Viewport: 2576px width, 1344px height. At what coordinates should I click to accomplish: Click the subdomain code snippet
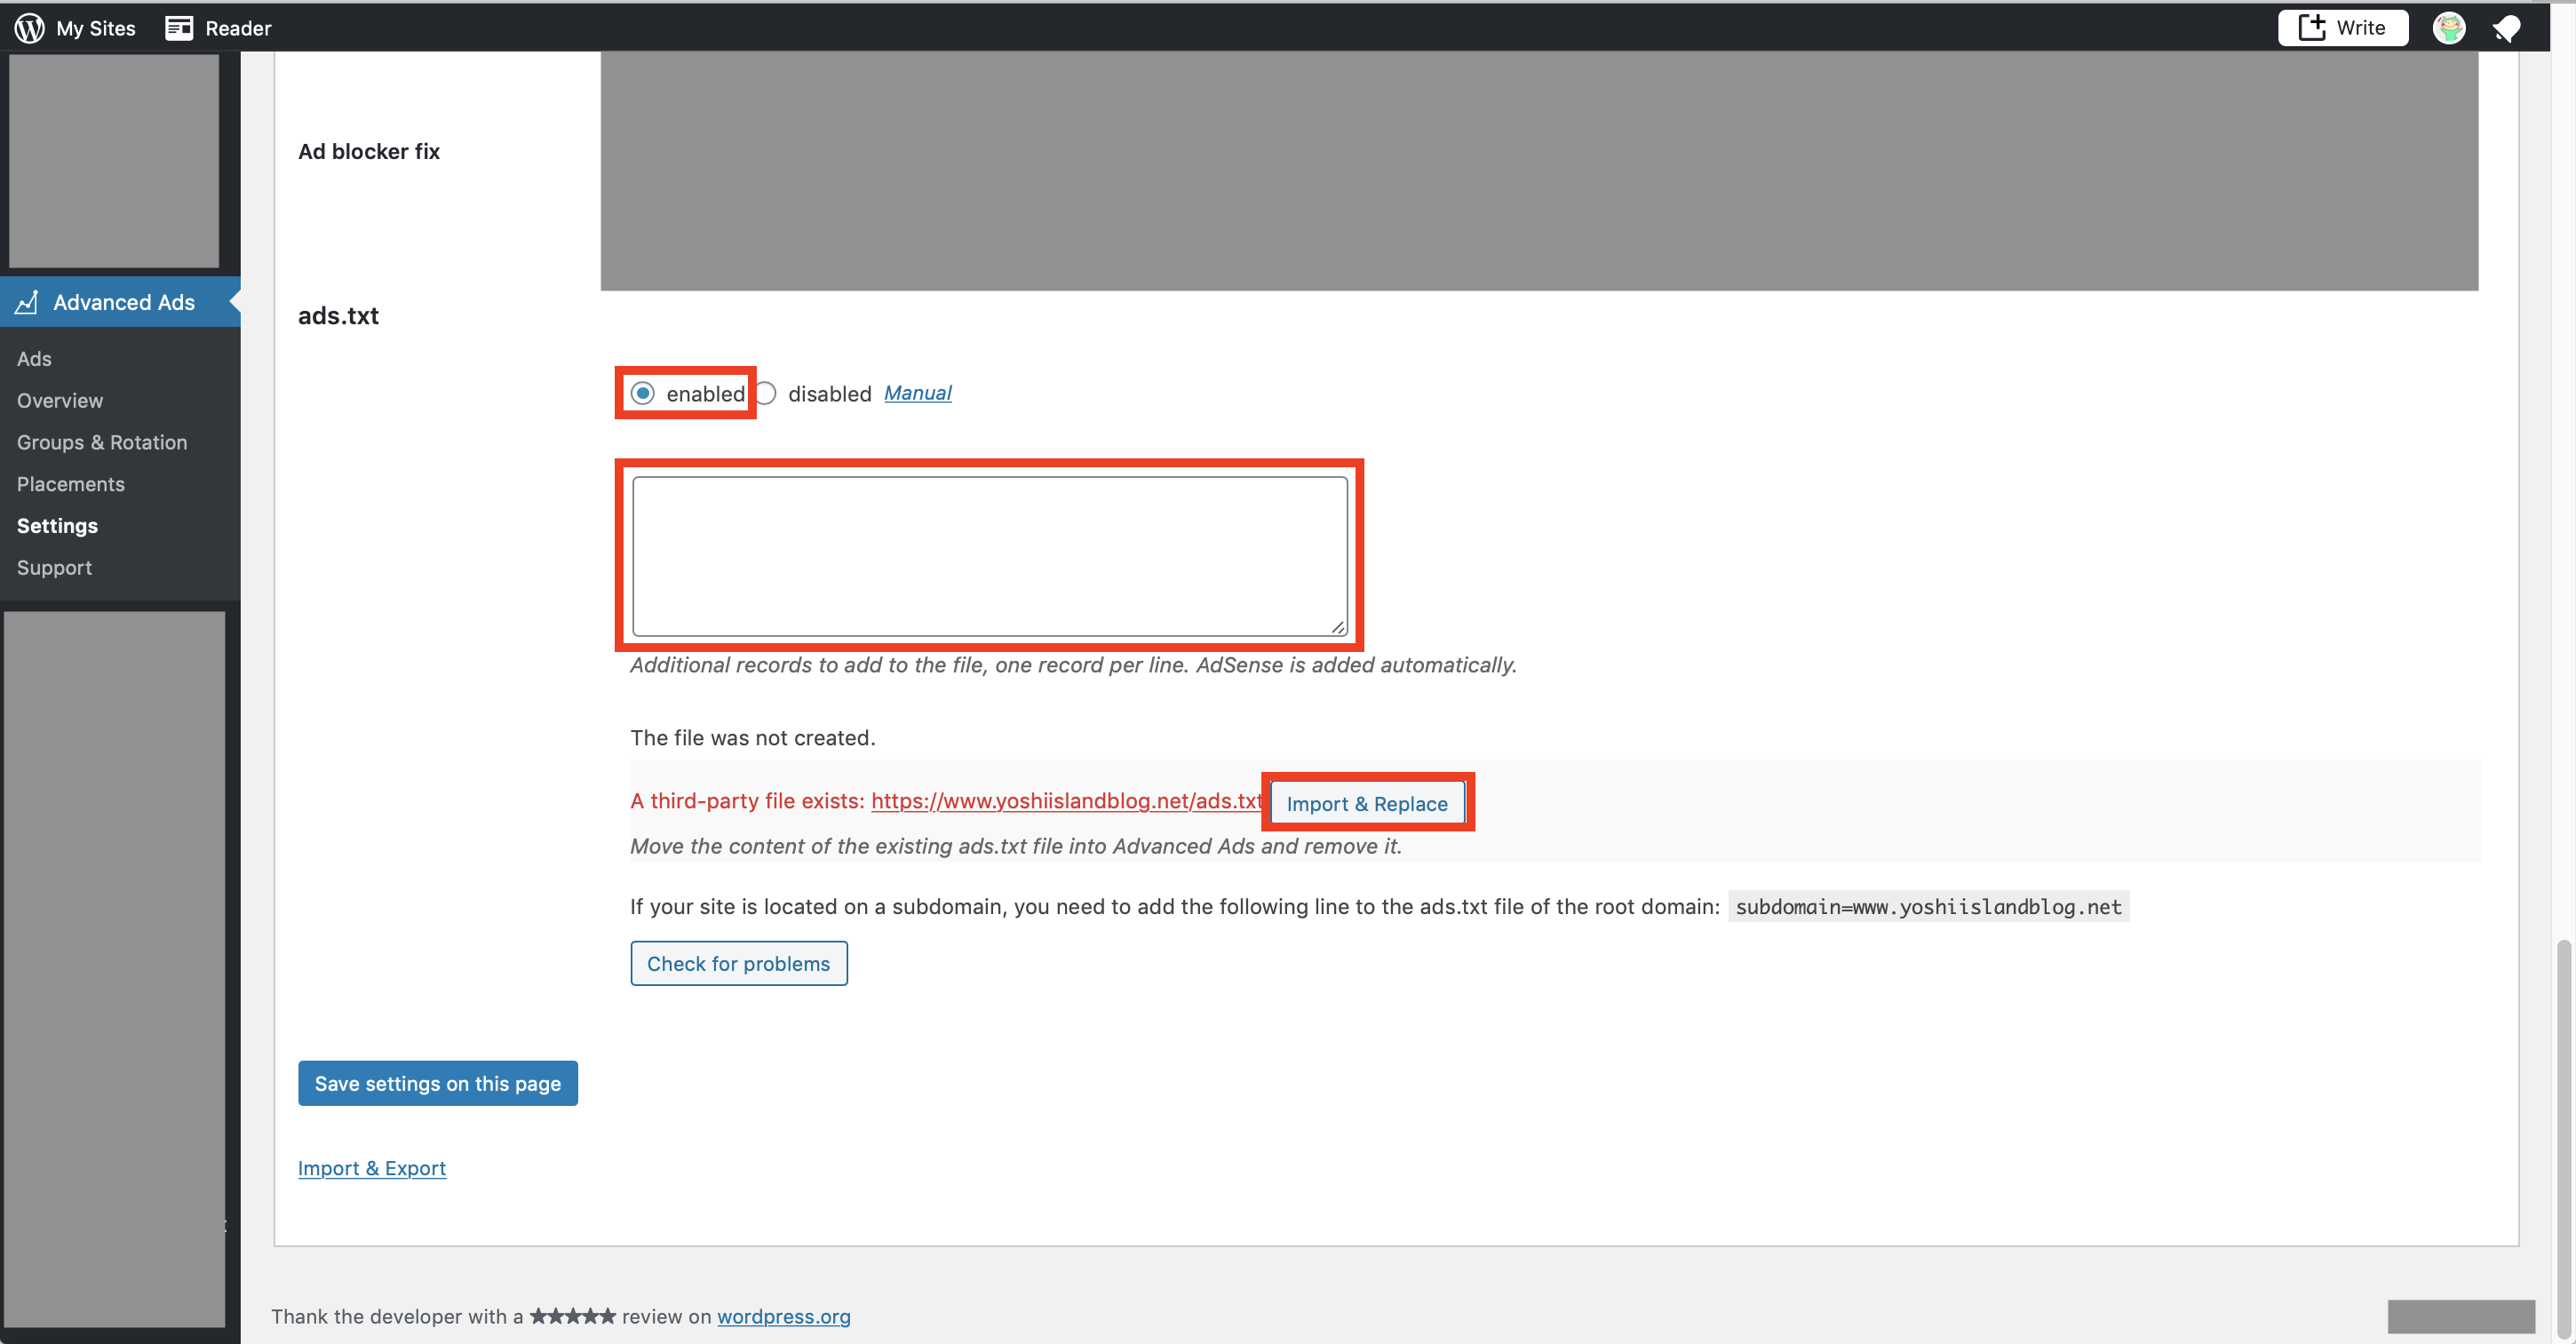coord(1929,907)
